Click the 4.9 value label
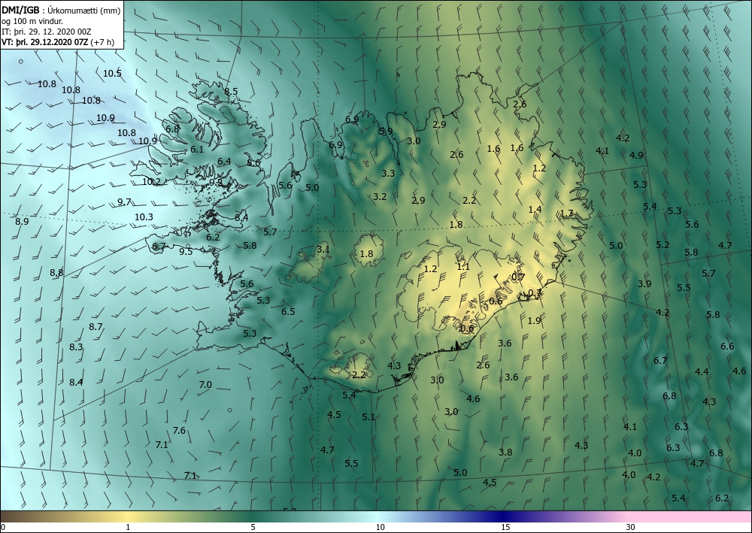752x533 pixels. coord(636,156)
